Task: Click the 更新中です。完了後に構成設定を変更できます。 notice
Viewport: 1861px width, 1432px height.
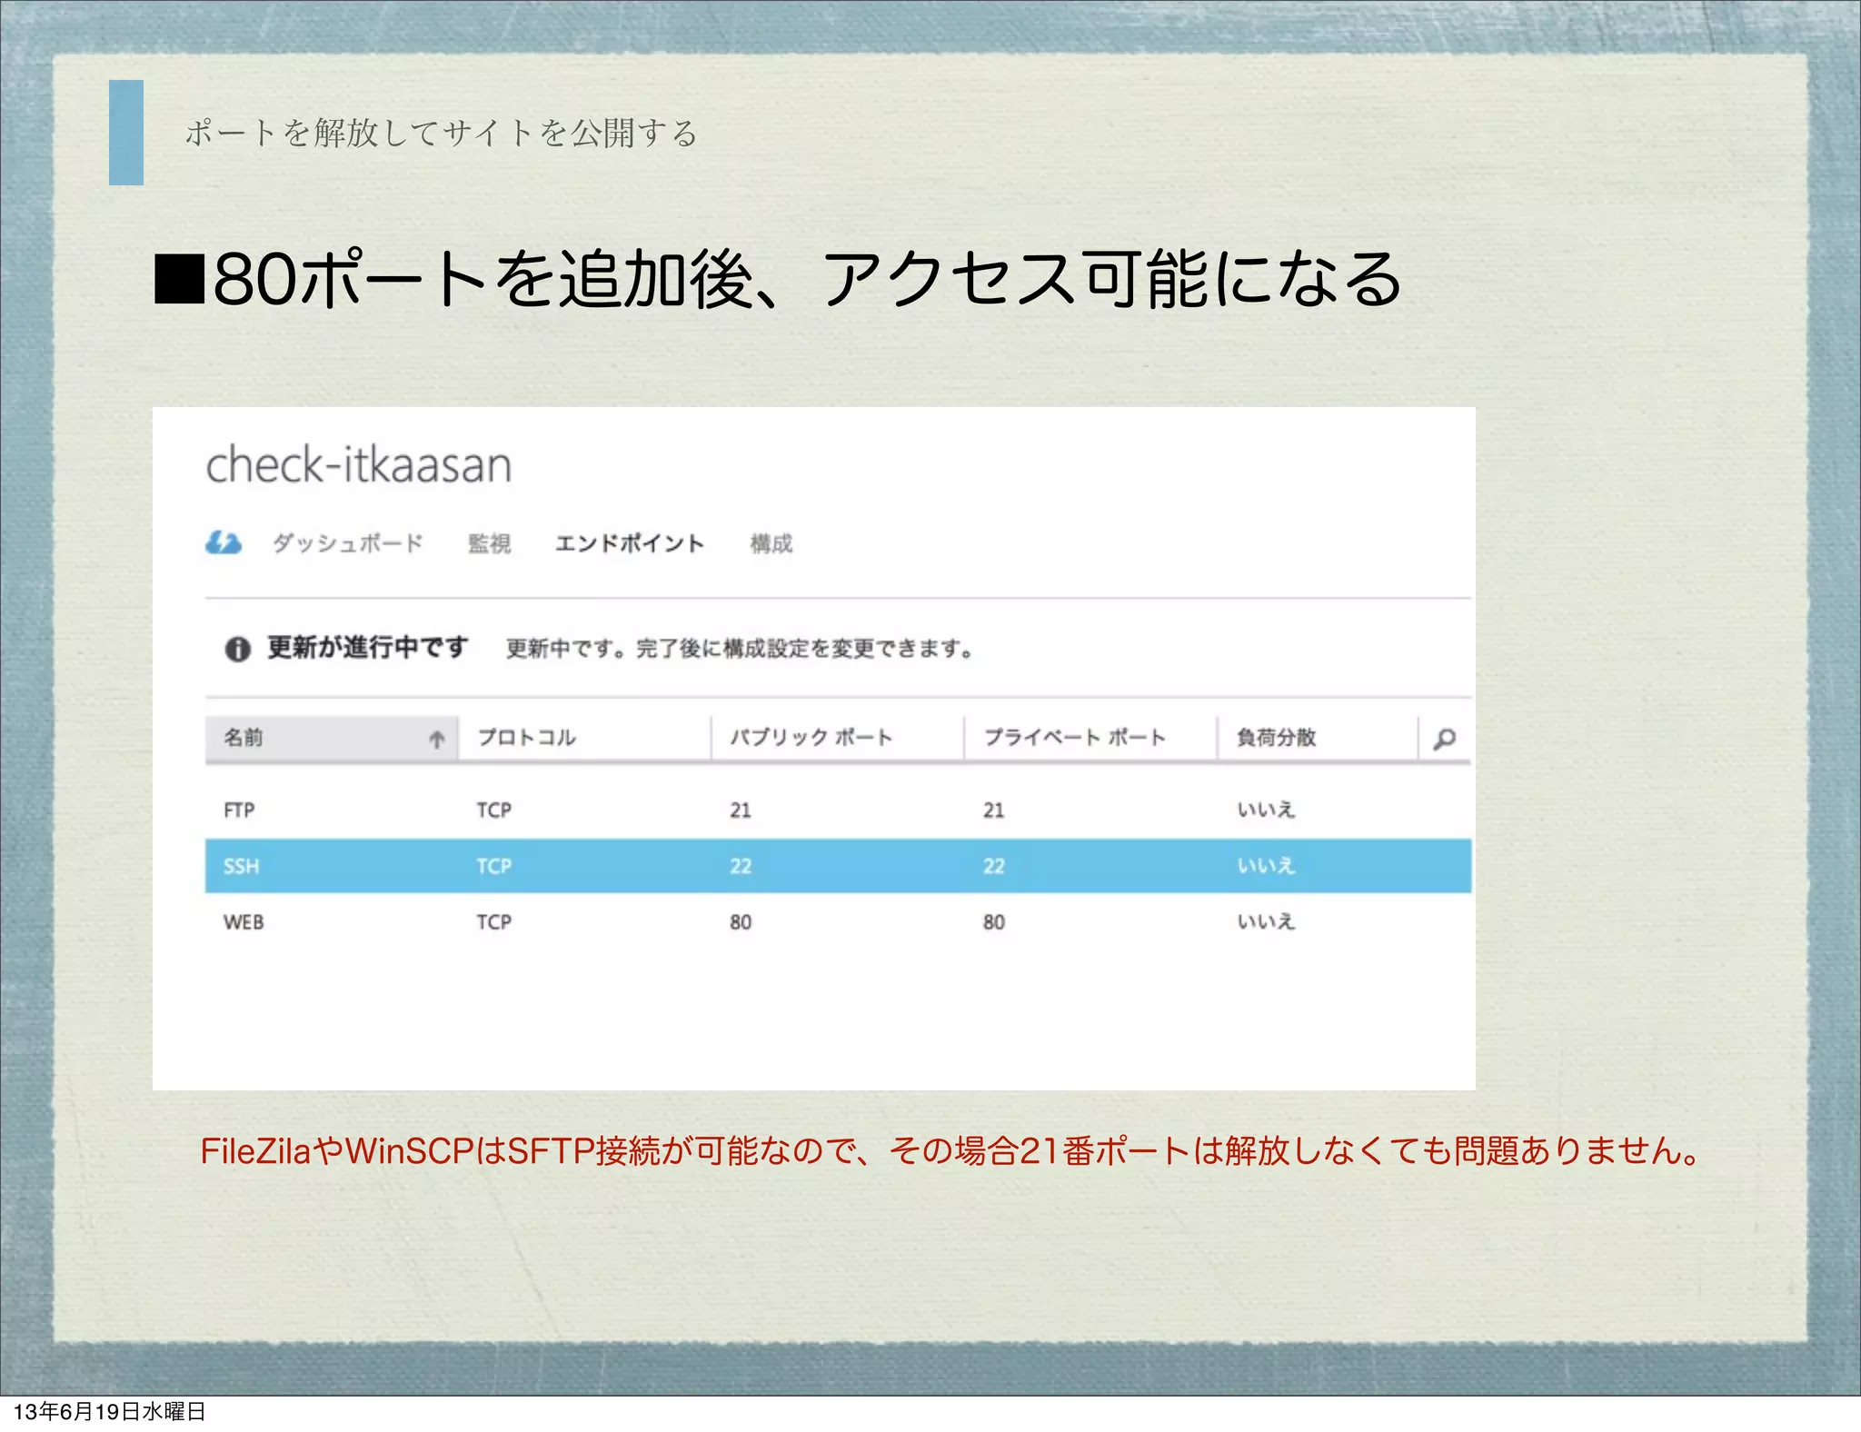Action: 740,649
